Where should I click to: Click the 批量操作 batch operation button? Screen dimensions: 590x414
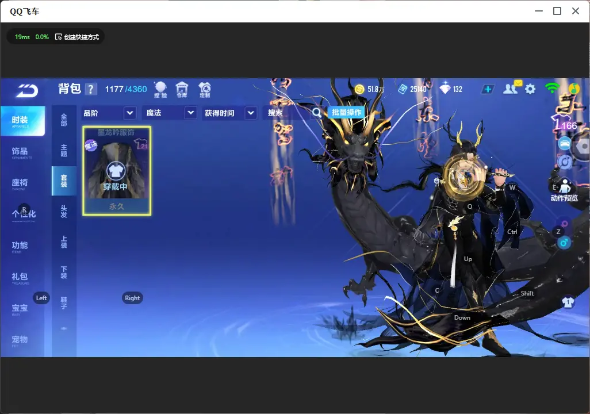point(347,112)
